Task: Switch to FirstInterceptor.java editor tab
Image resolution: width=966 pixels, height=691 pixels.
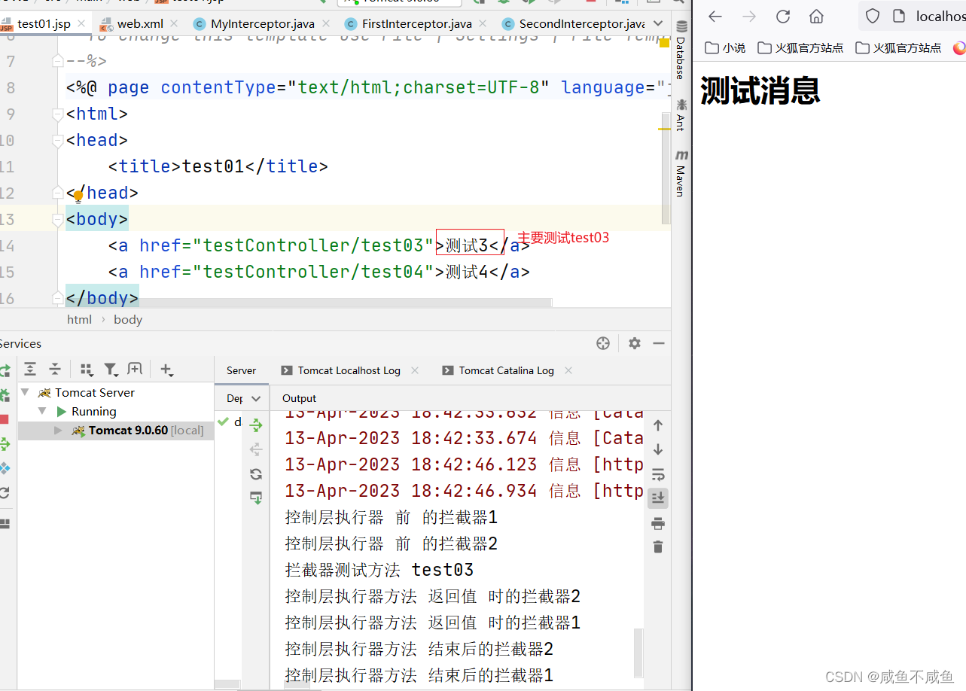Action: tap(416, 23)
